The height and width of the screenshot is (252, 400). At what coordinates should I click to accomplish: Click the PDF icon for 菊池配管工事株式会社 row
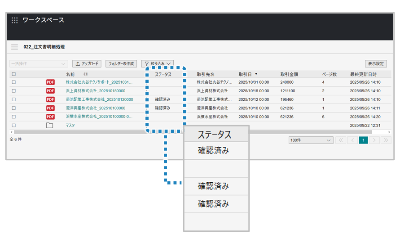(50, 99)
